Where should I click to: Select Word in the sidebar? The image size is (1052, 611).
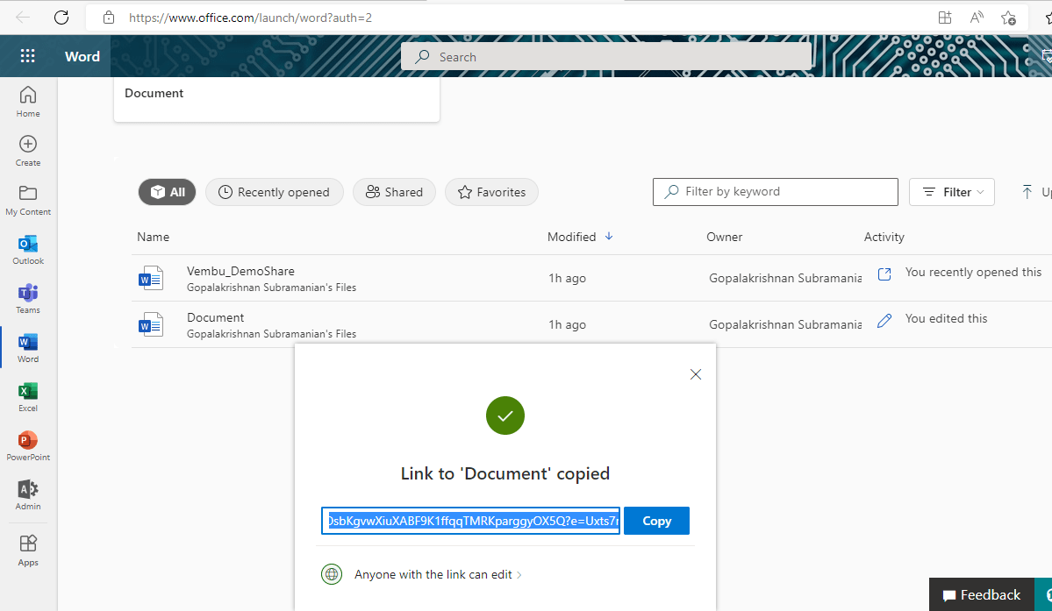[28, 348]
